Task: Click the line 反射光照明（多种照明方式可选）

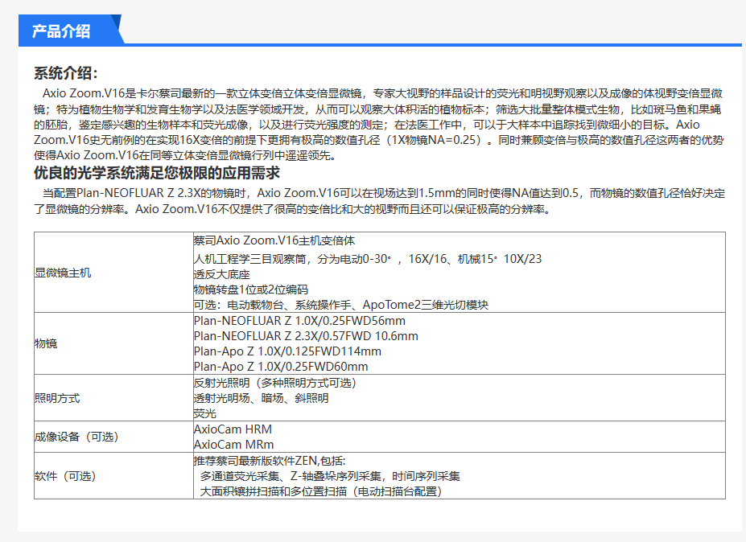Action: pos(275,383)
